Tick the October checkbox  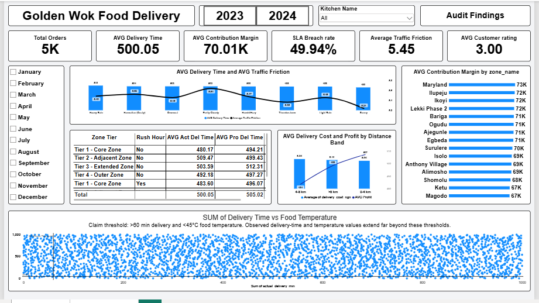pyautogui.click(x=13, y=174)
